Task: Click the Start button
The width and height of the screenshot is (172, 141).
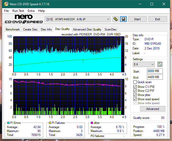Action: tap(137, 19)
